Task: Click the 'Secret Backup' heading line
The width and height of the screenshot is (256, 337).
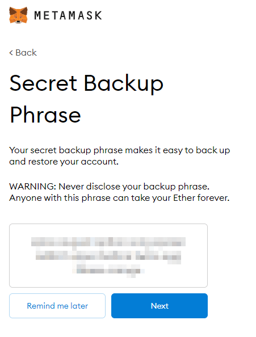Action: [x=86, y=84]
